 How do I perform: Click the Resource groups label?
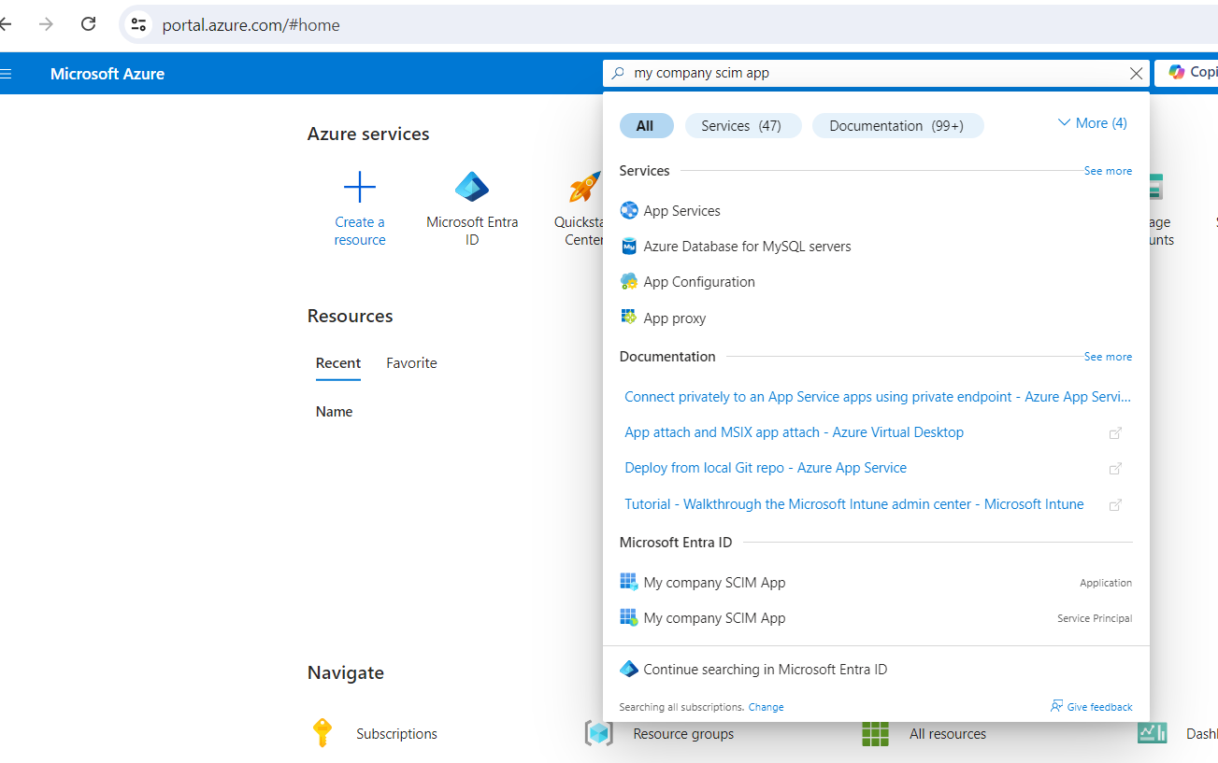(683, 734)
